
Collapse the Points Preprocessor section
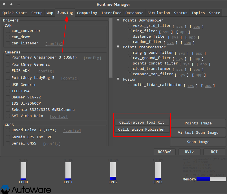[118, 47]
